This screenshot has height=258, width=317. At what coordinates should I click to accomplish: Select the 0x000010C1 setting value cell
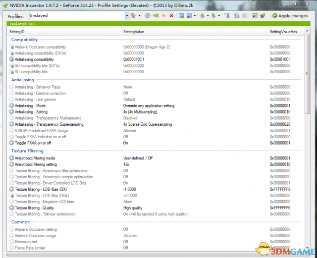point(134,59)
